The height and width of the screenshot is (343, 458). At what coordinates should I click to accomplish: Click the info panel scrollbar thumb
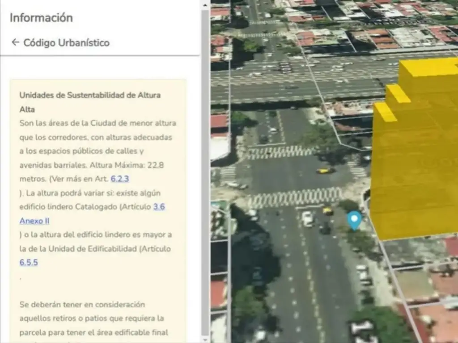click(205, 170)
